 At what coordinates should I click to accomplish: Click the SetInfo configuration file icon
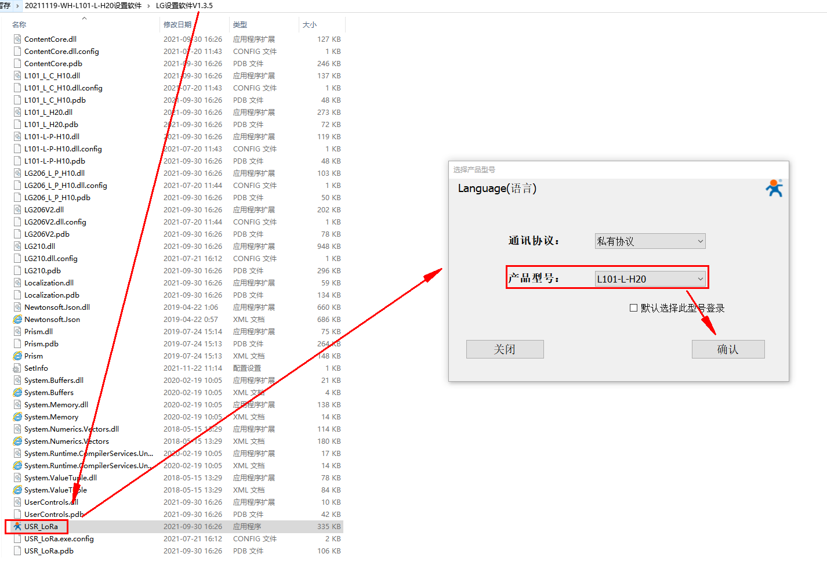[x=17, y=368]
